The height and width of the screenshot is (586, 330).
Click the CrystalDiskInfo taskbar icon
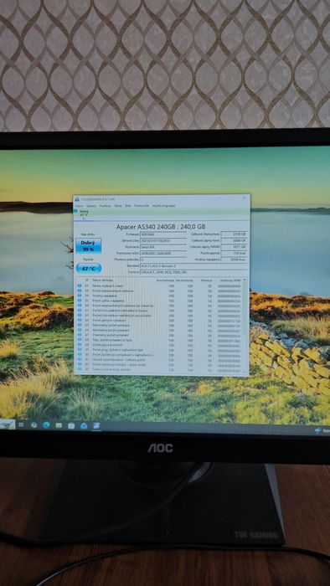click(x=96, y=425)
